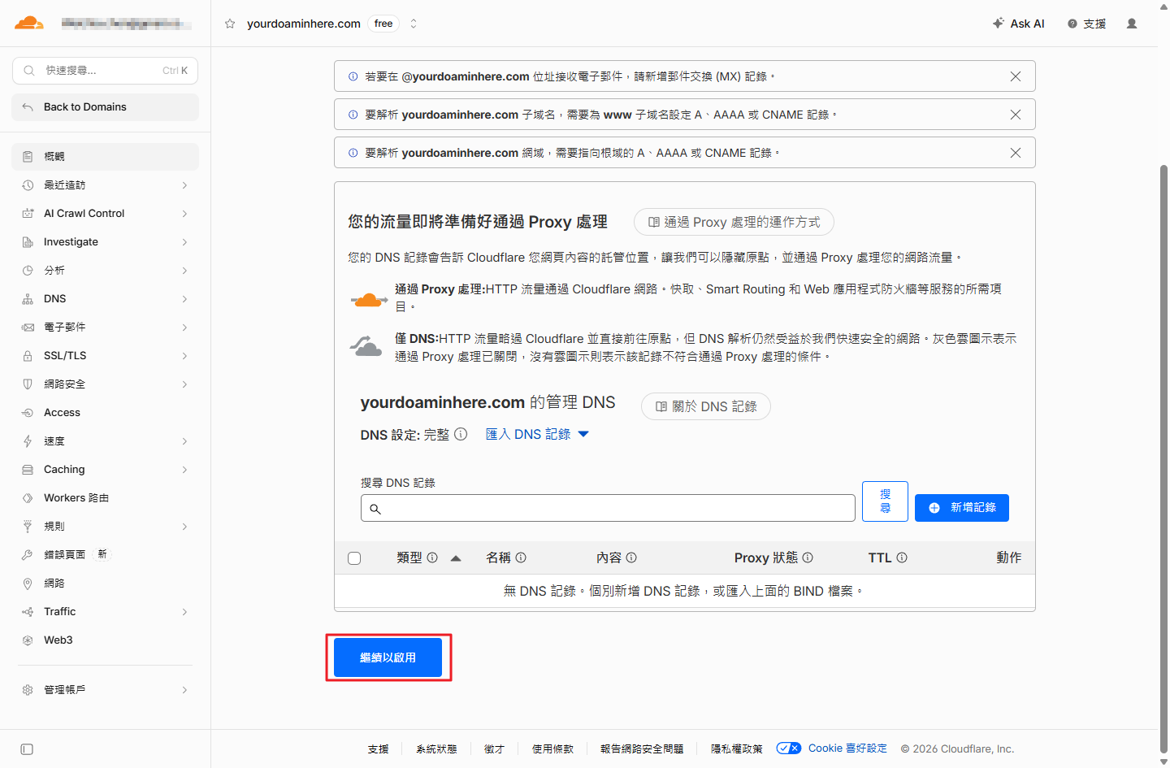
Task: Go Back to Domains
Action: [105, 107]
